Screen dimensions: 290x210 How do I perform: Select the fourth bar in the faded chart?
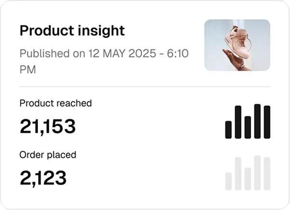[x=257, y=173]
